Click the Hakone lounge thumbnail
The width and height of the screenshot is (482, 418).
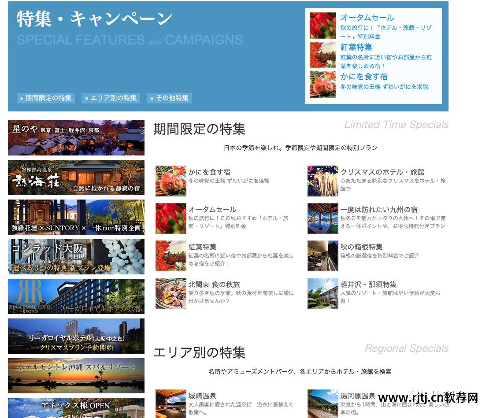(323, 256)
